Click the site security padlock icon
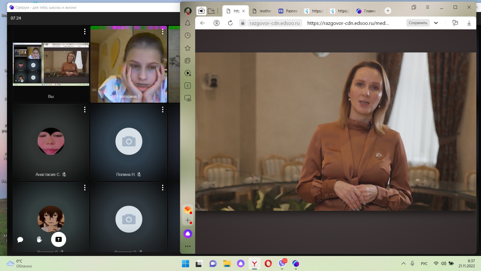The height and width of the screenshot is (271, 481). pos(243,23)
